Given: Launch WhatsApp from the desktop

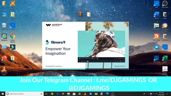Looking at the screenshot, I should [x=4, y=37].
